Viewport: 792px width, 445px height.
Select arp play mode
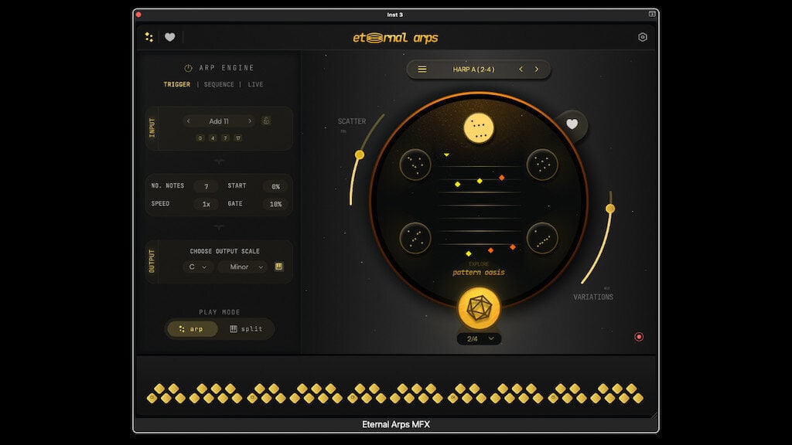click(x=192, y=329)
